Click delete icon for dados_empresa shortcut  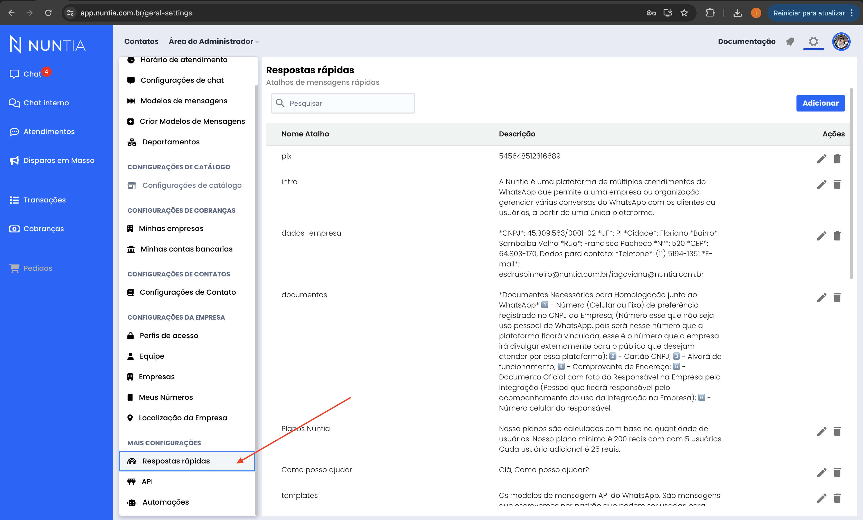click(837, 235)
